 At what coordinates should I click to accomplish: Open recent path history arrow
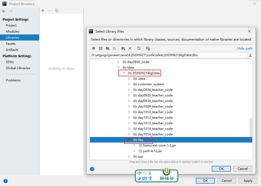250,55
